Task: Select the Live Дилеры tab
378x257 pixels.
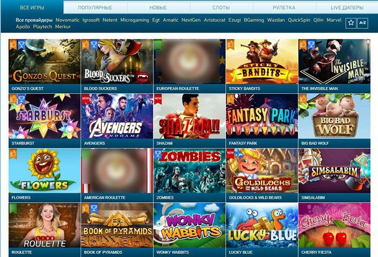Action: point(347,8)
